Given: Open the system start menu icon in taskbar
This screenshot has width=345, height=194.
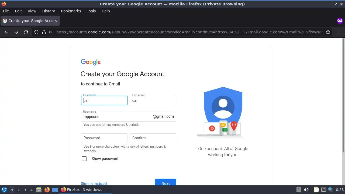Looking at the screenshot, I should (x=4, y=190).
